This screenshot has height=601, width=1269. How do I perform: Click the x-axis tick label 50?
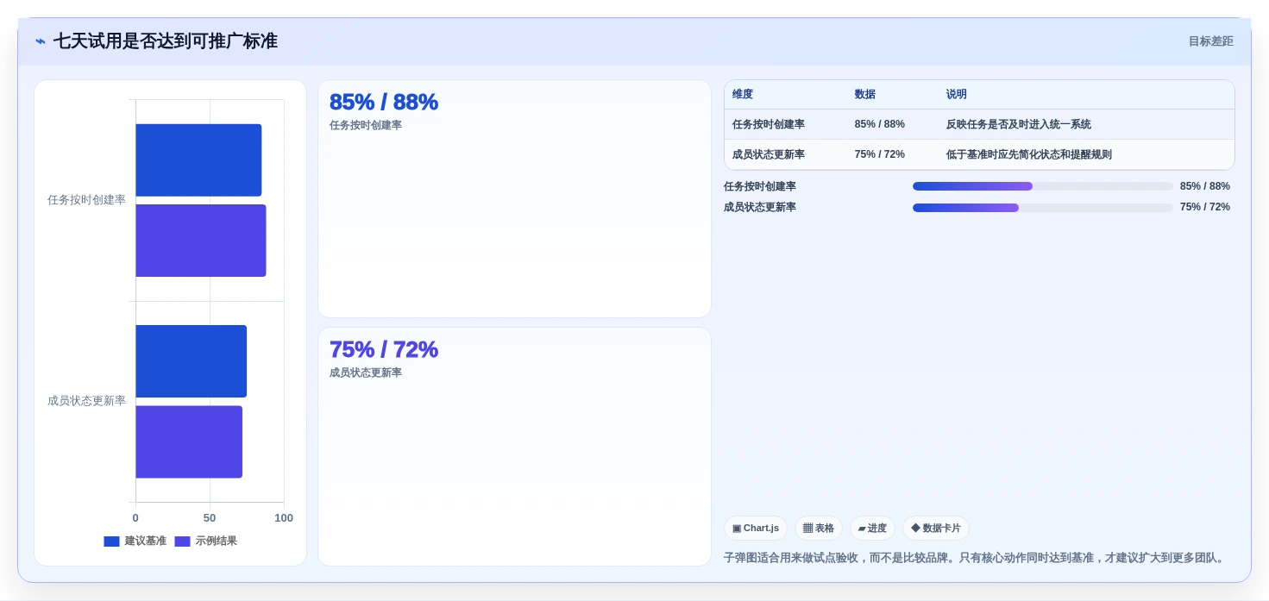(x=210, y=518)
